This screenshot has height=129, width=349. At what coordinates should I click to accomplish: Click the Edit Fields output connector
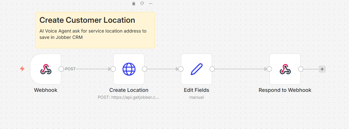pos(212,69)
